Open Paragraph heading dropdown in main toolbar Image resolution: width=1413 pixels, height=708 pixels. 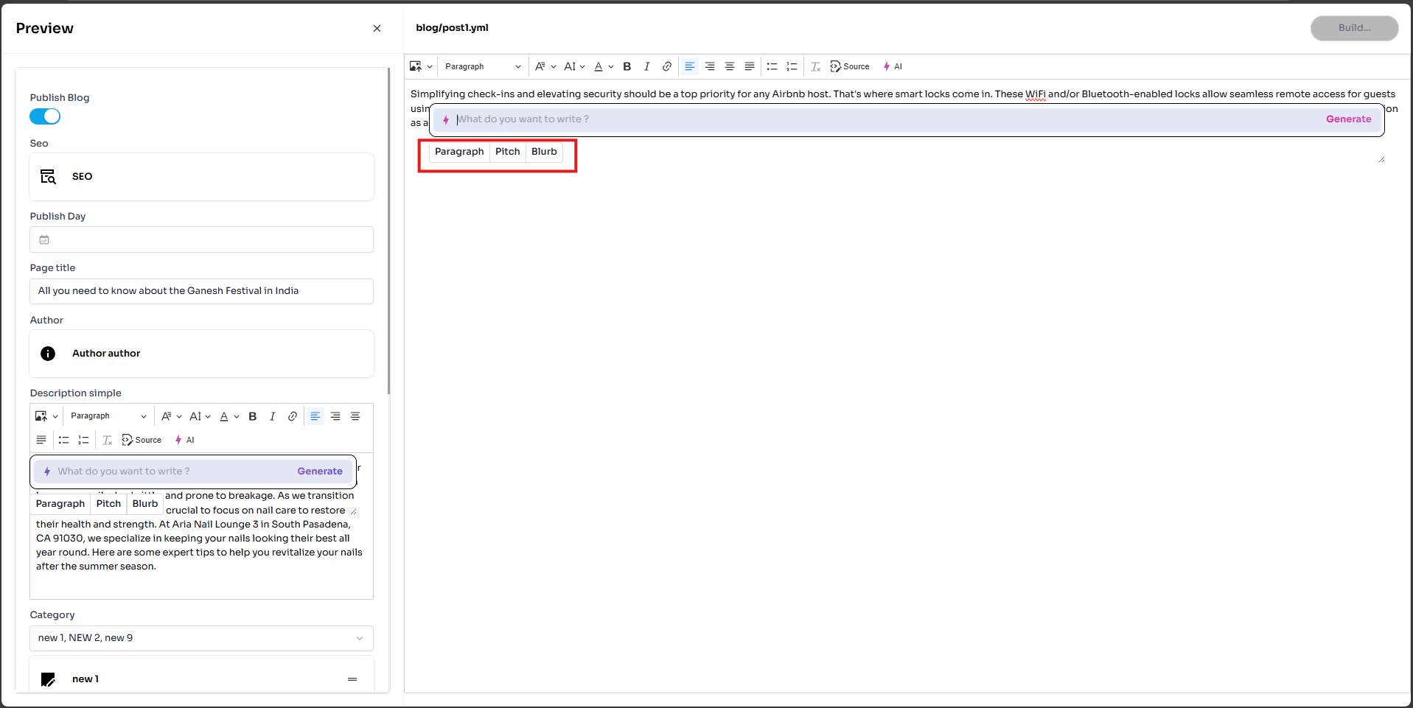[482, 66]
